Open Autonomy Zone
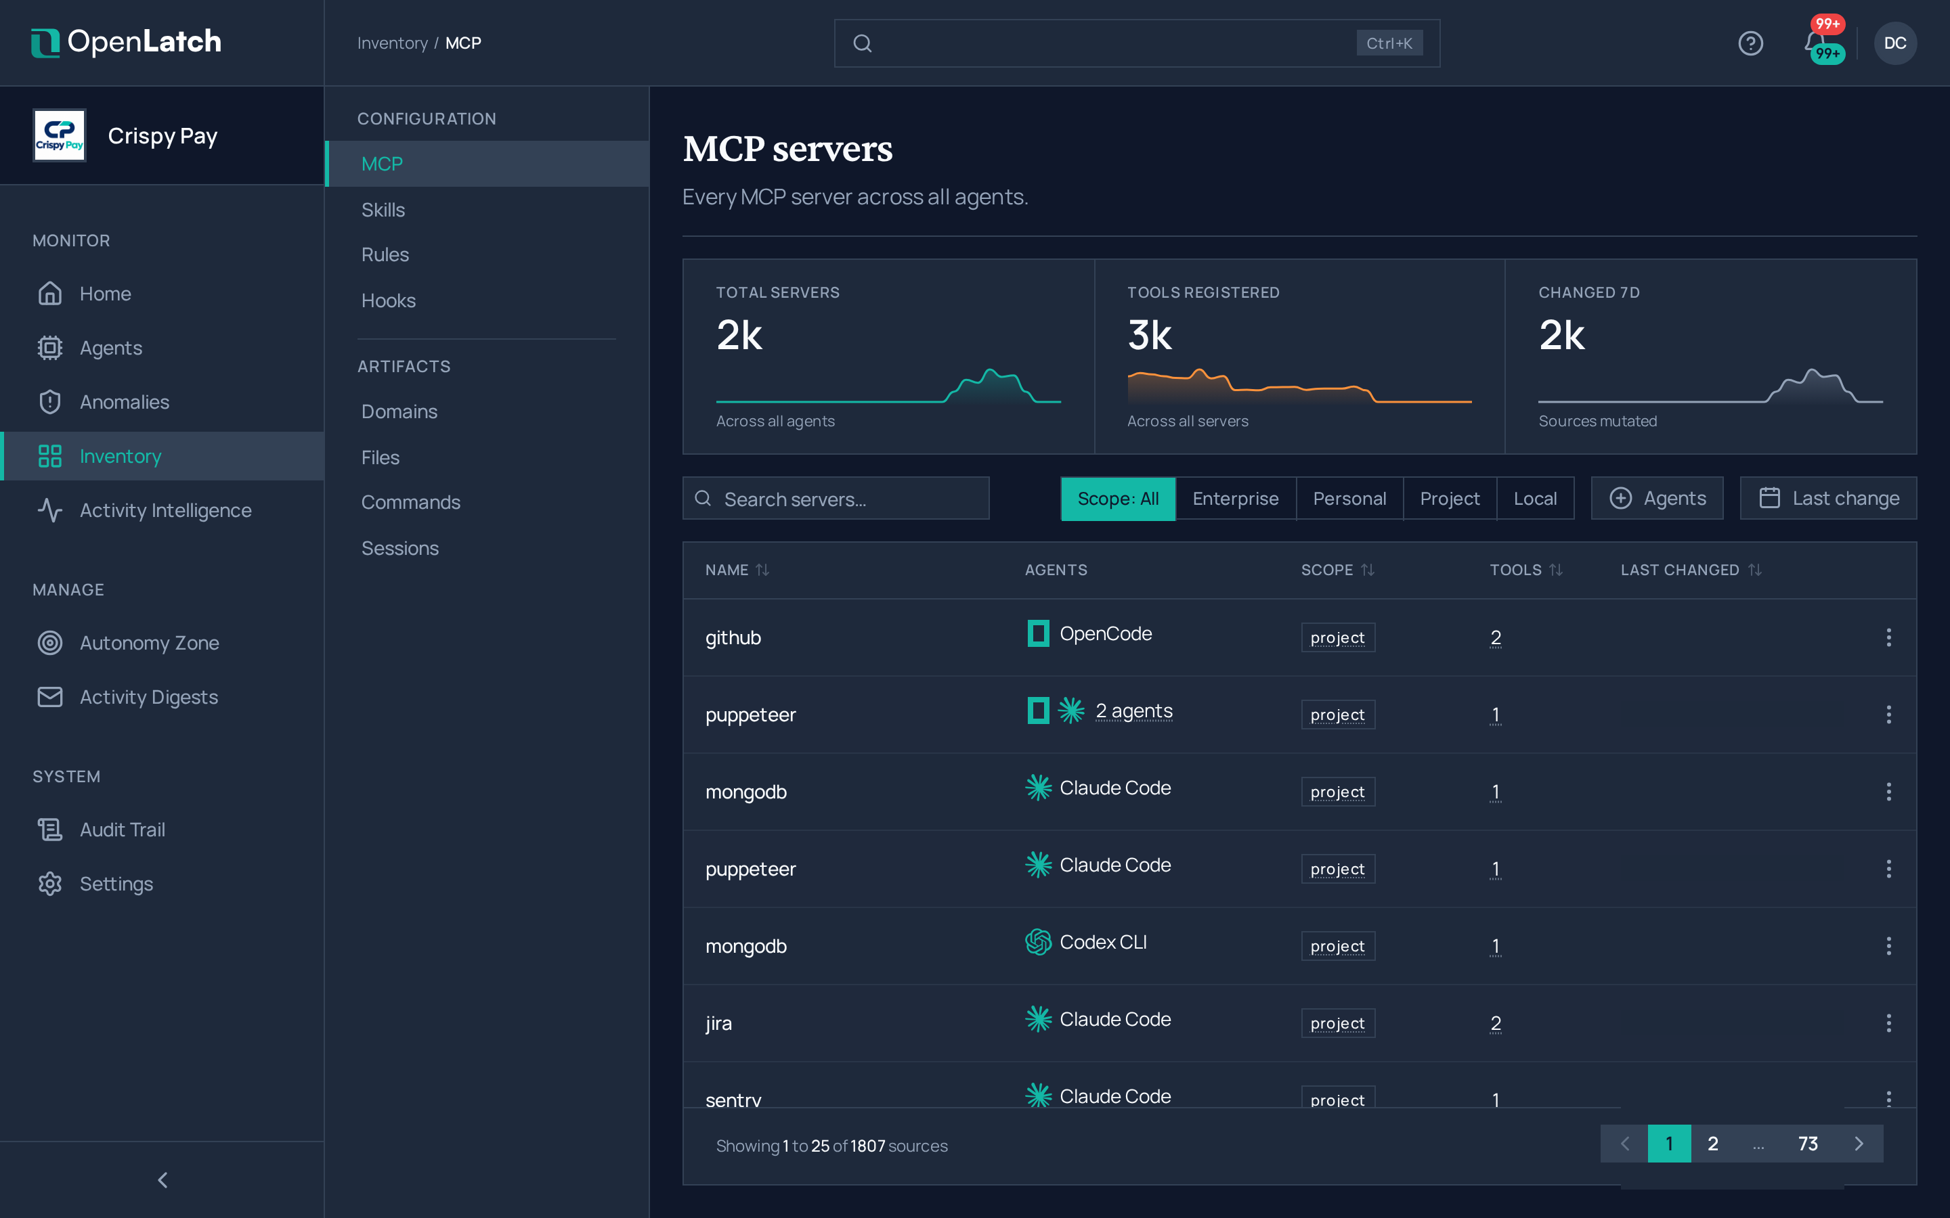The height and width of the screenshot is (1218, 1950). point(162,642)
